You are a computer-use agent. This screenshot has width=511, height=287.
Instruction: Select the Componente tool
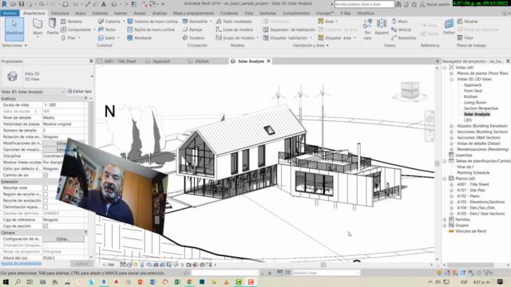[76, 29]
